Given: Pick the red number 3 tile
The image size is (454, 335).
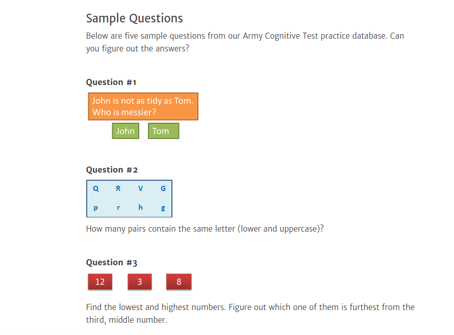Looking at the screenshot, I should (x=140, y=282).
